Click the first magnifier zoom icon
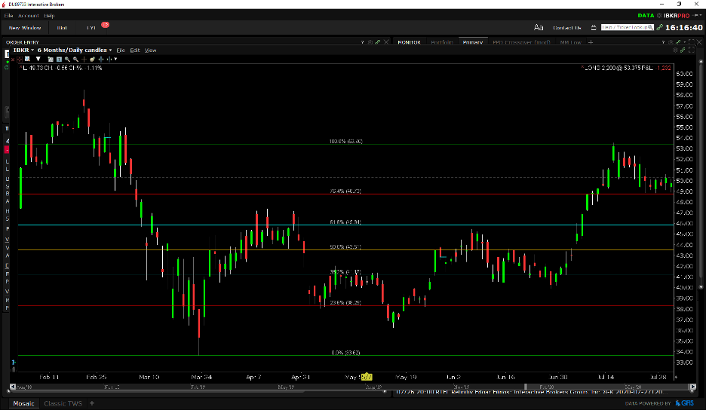 tap(67, 59)
